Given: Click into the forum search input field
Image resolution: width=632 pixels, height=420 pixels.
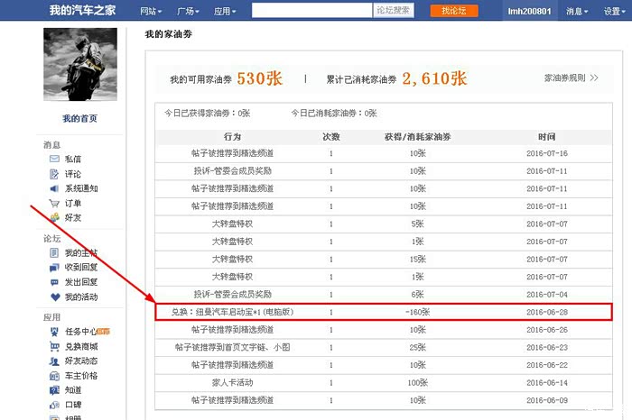Looking at the screenshot, I should 311,11.
